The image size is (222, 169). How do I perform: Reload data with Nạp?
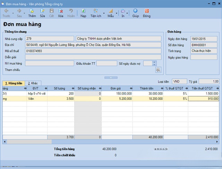(83, 13)
